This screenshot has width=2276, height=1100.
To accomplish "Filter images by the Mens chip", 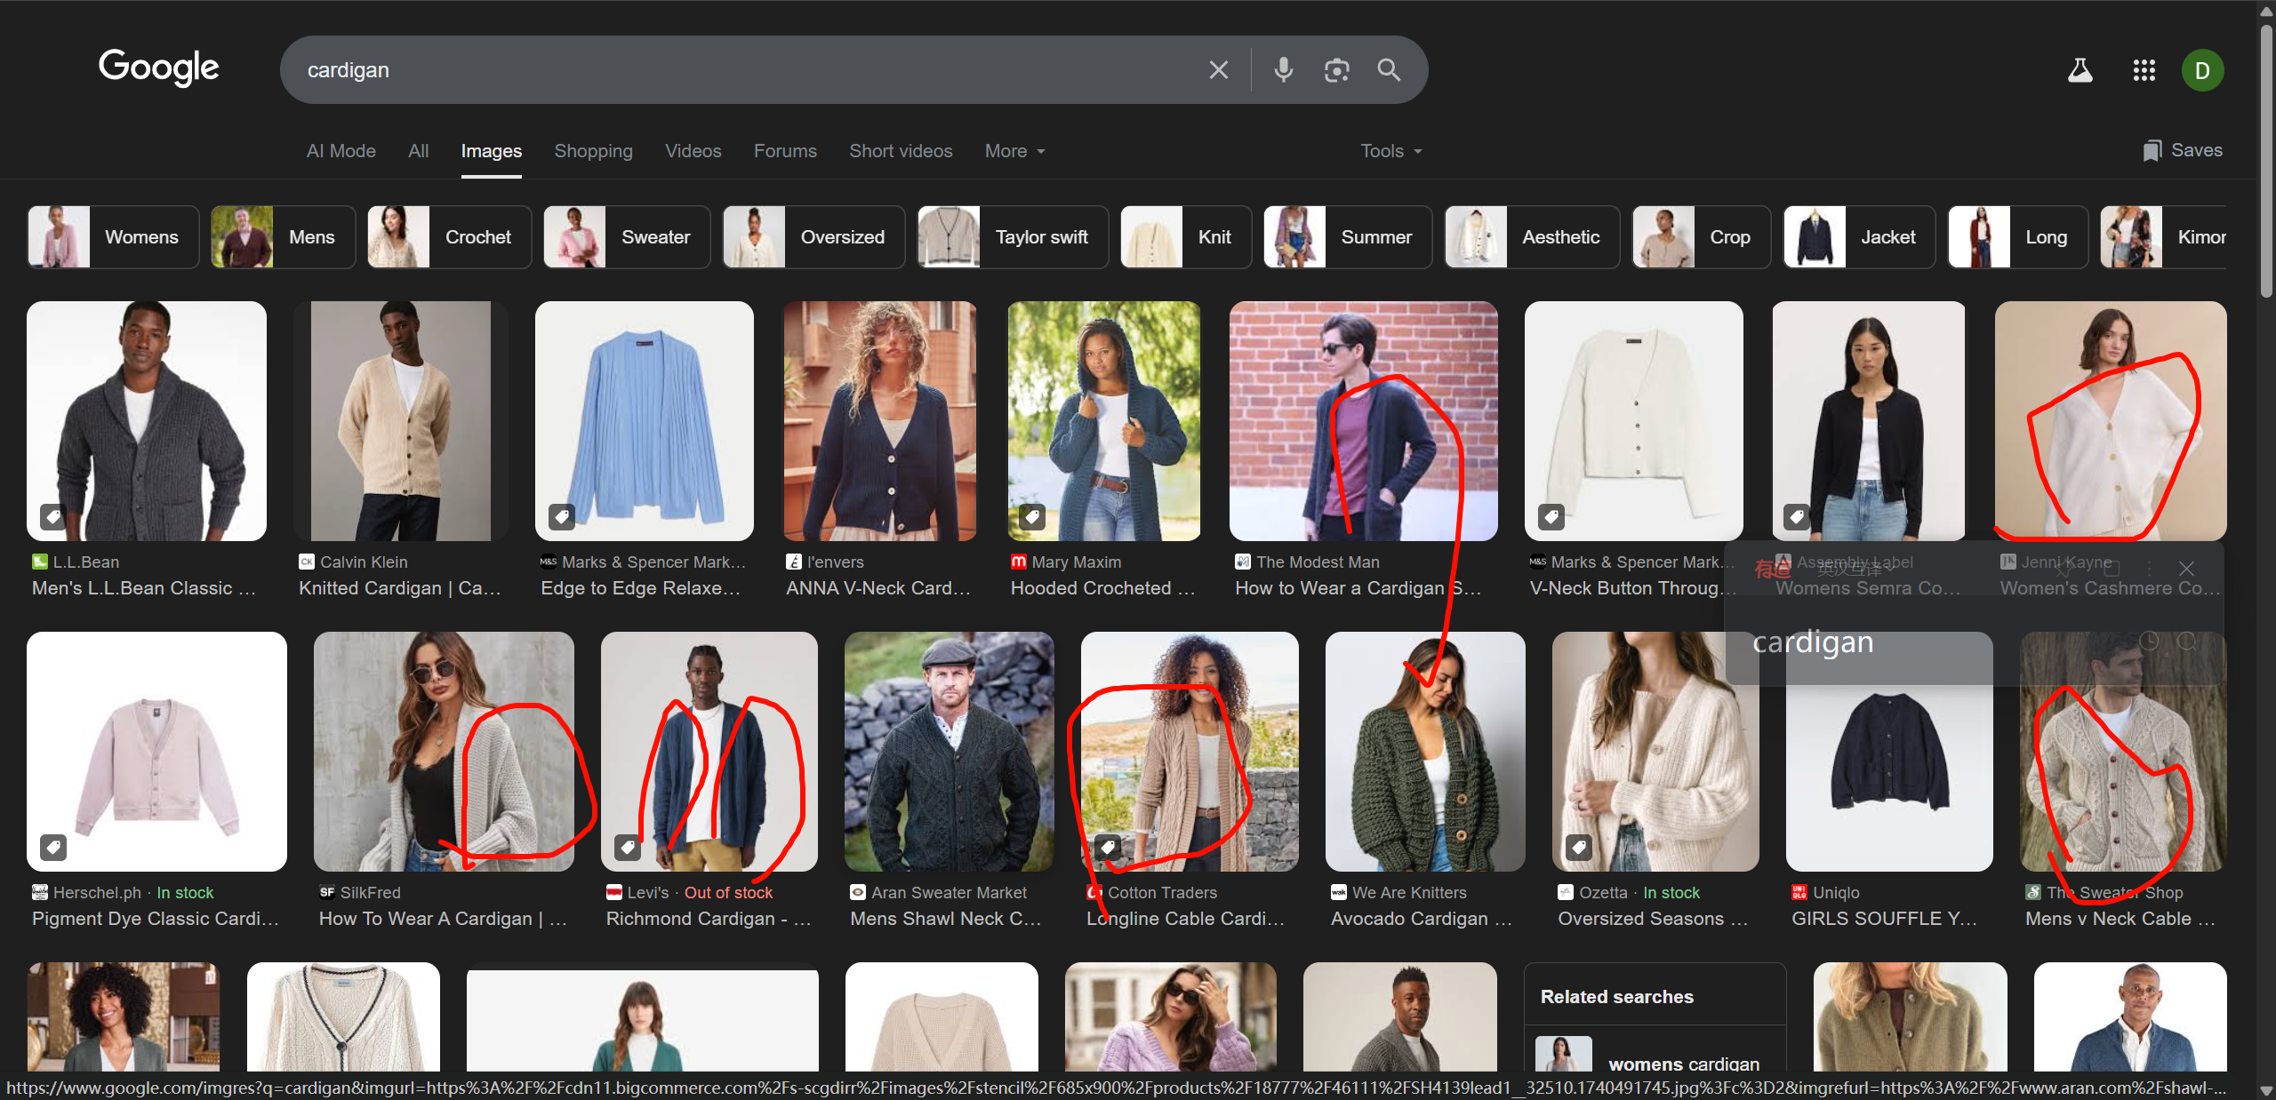I will pos(283,237).
